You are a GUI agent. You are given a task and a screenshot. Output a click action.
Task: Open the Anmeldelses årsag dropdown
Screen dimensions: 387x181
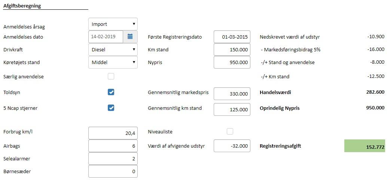(x=113, y=24)
